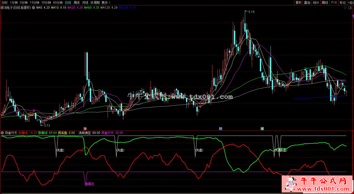Switch to 周线 weekly chart

pos(76,3)
